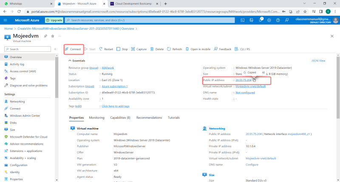The image size is (340, 182).
Task: Refresh the VM overview
Action: (x=175, y=49)
